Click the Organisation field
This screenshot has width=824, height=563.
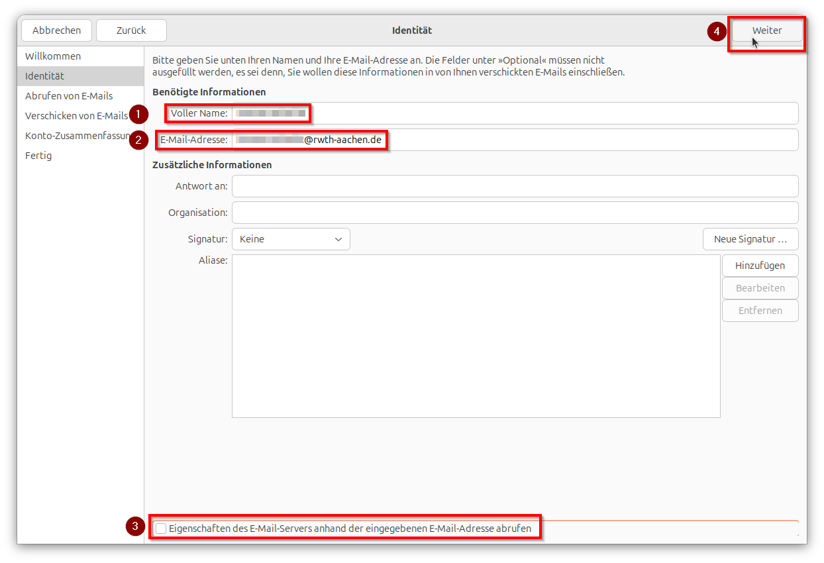point(464,212)
